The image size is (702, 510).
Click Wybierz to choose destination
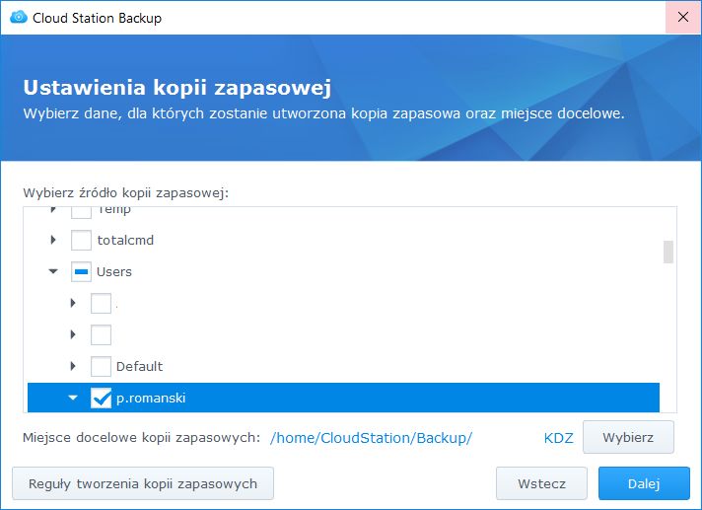tap(628, 437)
